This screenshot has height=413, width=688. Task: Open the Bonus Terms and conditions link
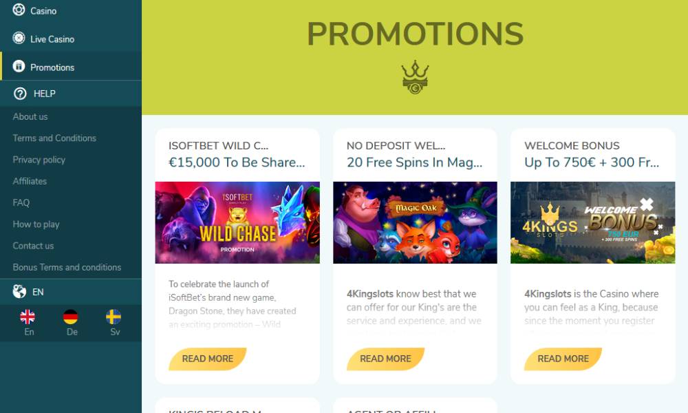[67, 267]
